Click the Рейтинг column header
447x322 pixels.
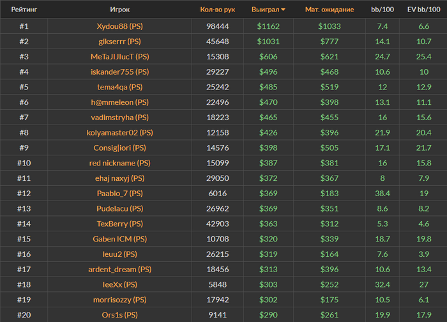24,10
